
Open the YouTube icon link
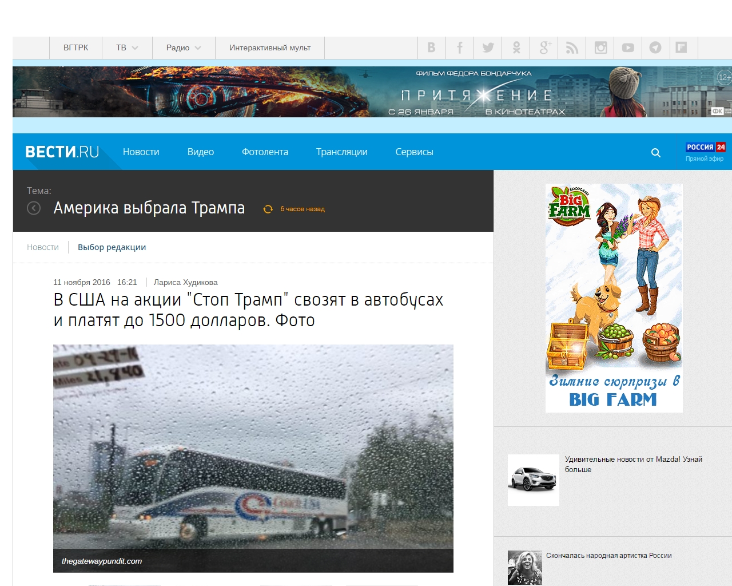pos(628,48)
